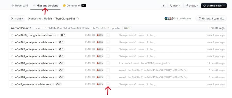Open commit hash f8f0f1f
This screenshot has width=232, height=98.
coord(127,28)
